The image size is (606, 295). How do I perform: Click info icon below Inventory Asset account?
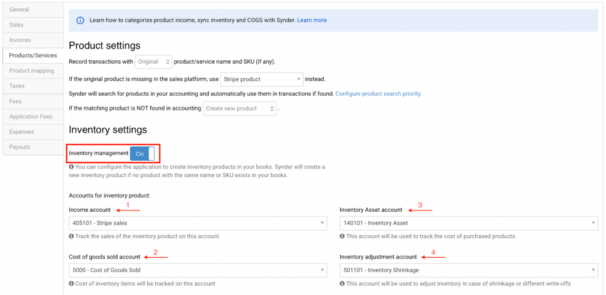pyautogui.click(x=342, y=236)
